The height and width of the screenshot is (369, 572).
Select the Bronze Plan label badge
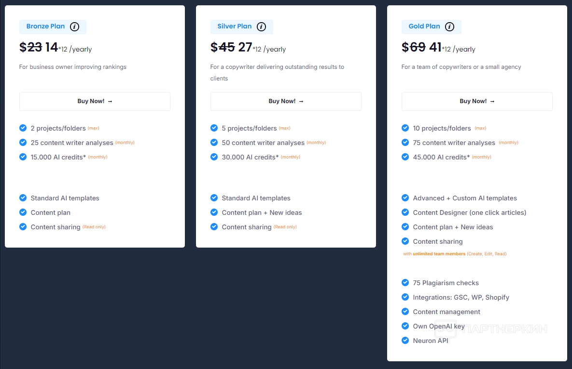coord(45,26)
